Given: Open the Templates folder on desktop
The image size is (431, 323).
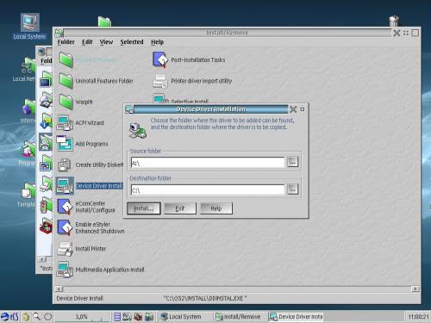Looking at the screenshot, I should click(29, 190).
